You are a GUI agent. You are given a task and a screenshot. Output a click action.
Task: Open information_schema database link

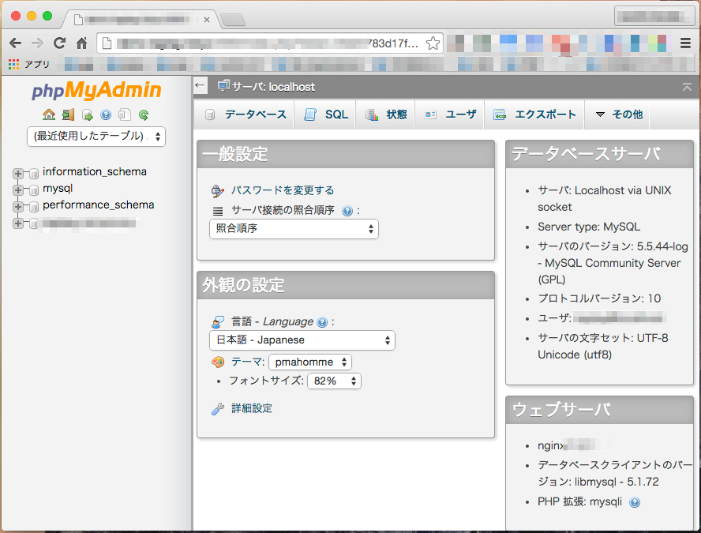coord(95,171)
